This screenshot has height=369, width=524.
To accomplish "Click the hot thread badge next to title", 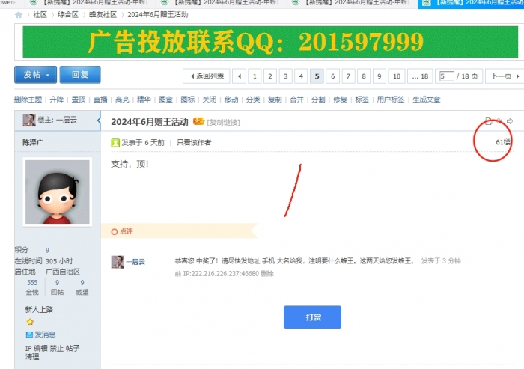I will pos(198,122).
